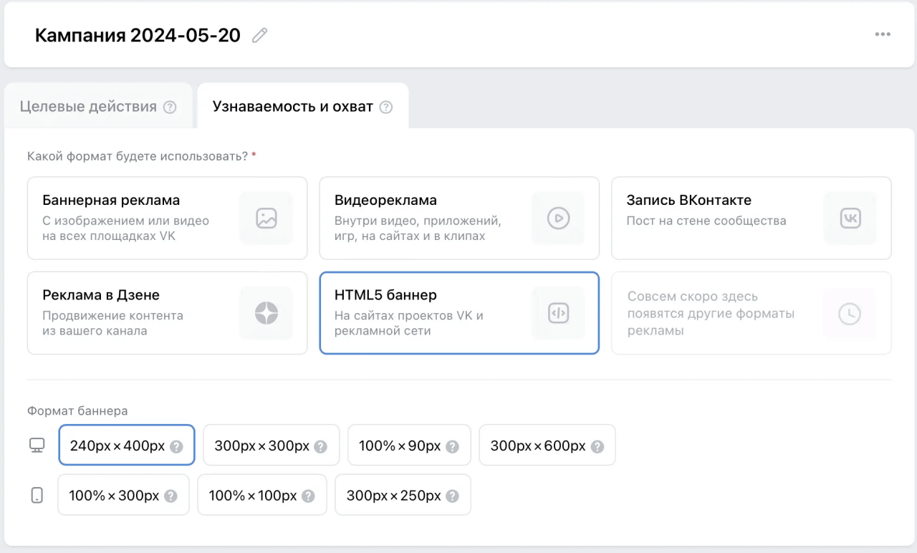Open the three-dot more options menu
The height and width of the screenshot is (553, 917).
click(x=883, y=34)
